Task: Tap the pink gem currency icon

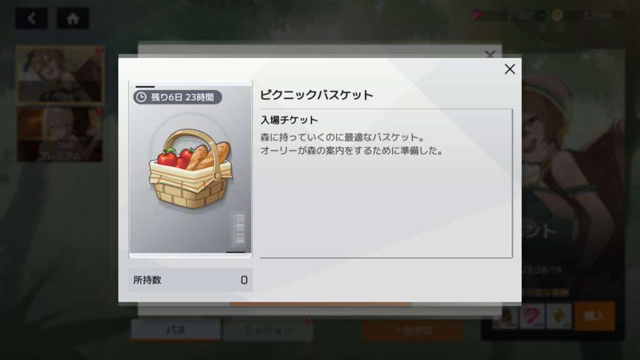Action: [477, 16]
